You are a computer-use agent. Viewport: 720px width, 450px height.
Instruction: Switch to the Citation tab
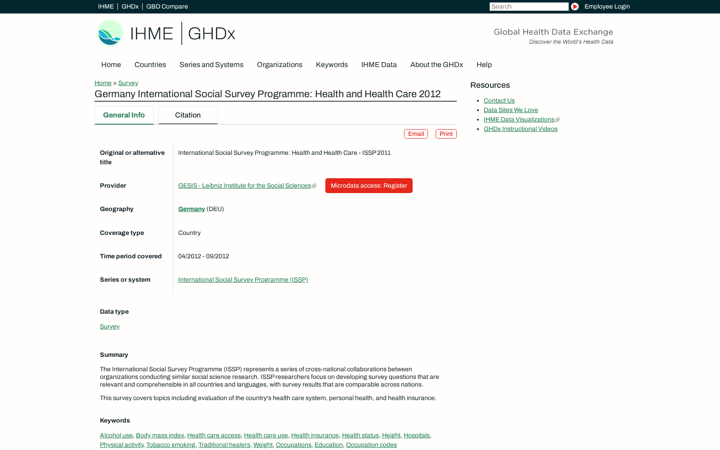click(188, 115)
